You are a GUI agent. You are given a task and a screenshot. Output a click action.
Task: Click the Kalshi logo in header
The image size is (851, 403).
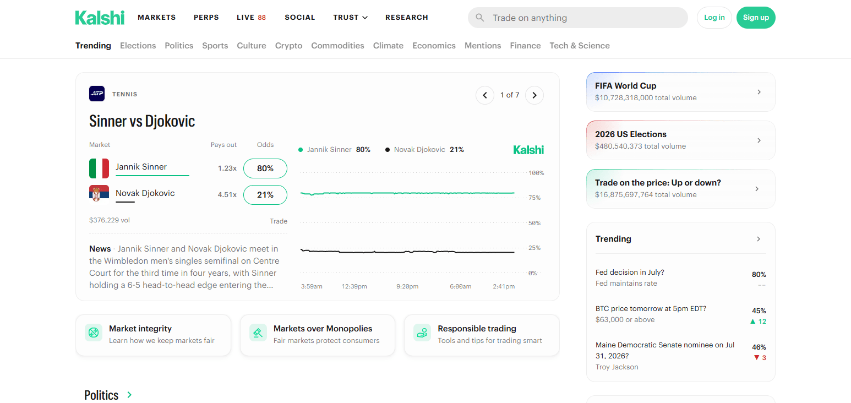click(x=100, y=18)
